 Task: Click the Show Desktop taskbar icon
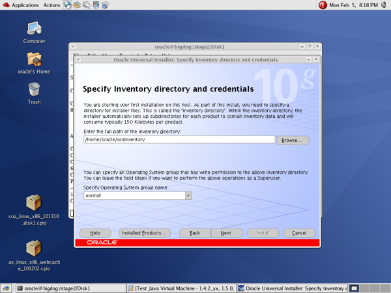point(6,288)
